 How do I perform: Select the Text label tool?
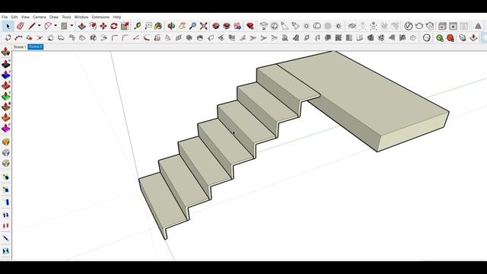tap(148, 26)
